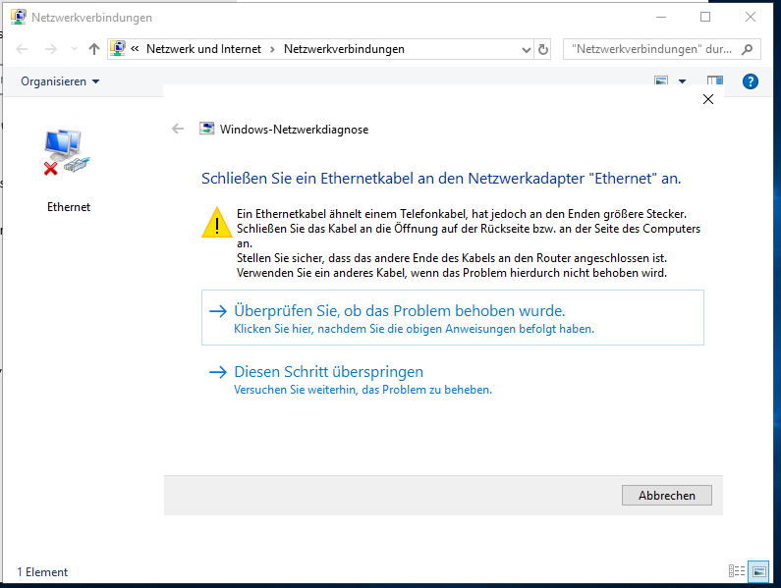Click the '1 Element' status text
Viewport: 781px width, 588px height.
42,572
